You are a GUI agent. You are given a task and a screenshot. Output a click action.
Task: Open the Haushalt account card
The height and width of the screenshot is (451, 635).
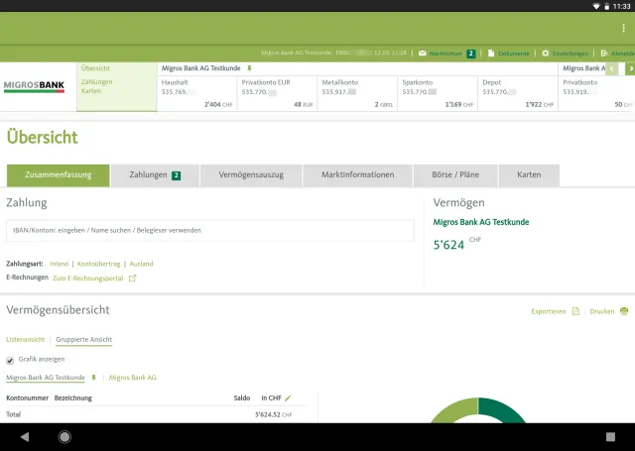point(197,93)
